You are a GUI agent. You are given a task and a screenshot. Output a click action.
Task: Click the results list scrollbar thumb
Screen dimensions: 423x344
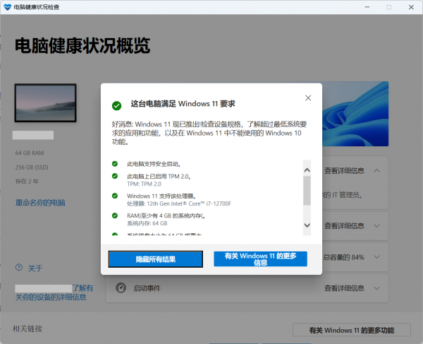(307, 191)
